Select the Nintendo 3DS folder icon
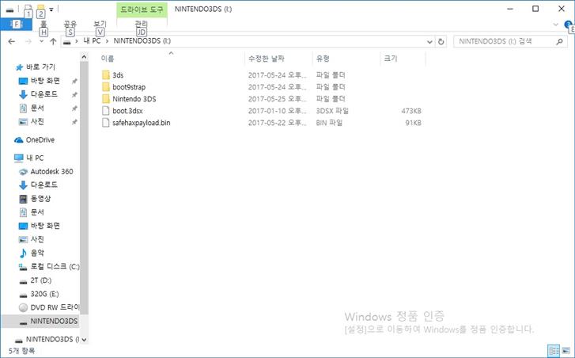Image resolution: width=575 pixels, height=358 pixels. click(106, 99)
